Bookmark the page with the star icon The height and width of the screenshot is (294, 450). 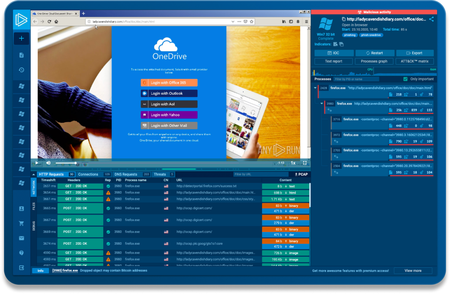(251, 21)
